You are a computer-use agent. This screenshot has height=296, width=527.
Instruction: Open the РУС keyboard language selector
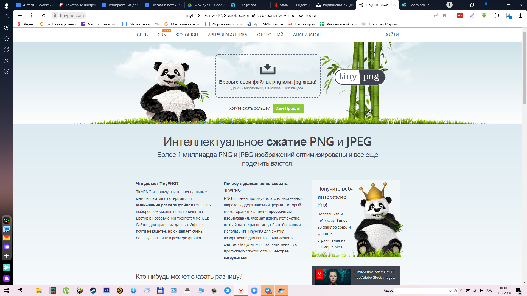489,291
